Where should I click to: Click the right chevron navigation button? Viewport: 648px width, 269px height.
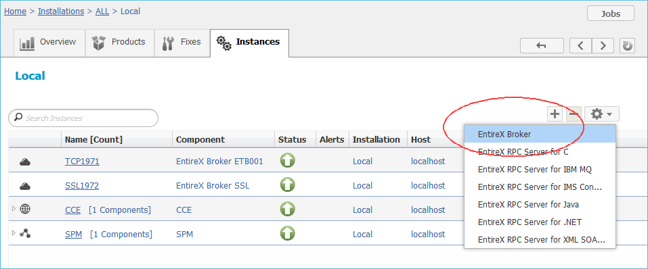[x=603, y=46]
